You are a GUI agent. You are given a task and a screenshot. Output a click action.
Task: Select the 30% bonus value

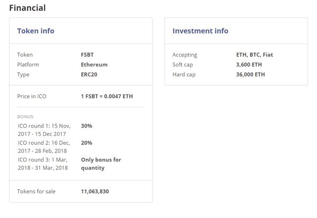[87, 126]
